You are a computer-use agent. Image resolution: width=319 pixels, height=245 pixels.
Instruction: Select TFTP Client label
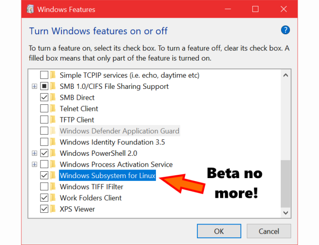(x=77, y=120)
